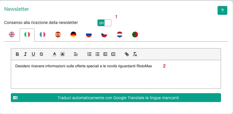Apply italic formatting

coord(25,54)
